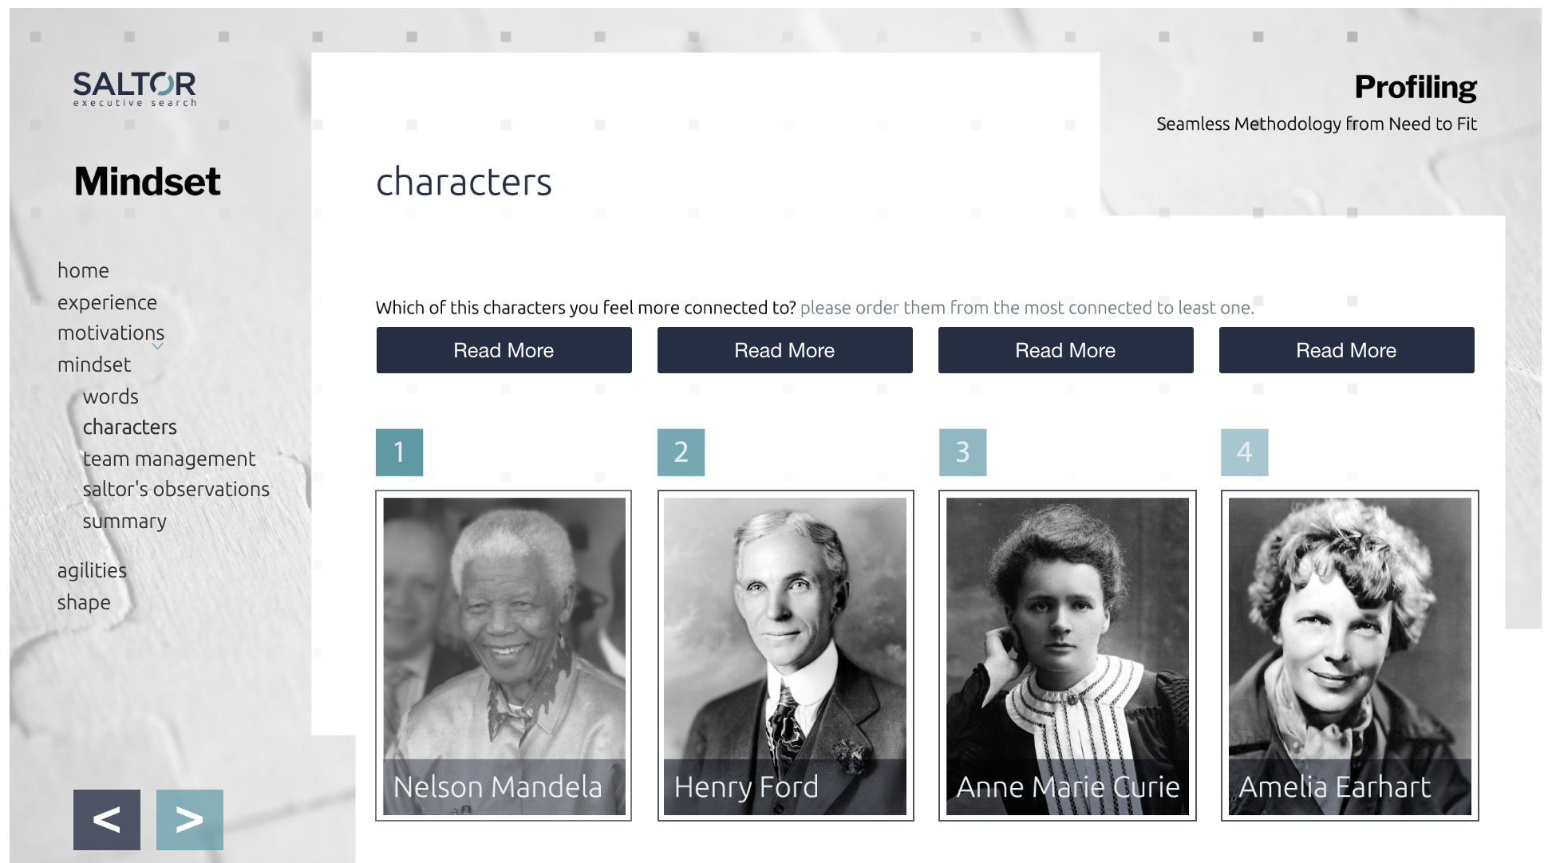Open the summary submenu item
This screenshot has width=1556, height=863.
pos(124,521)
